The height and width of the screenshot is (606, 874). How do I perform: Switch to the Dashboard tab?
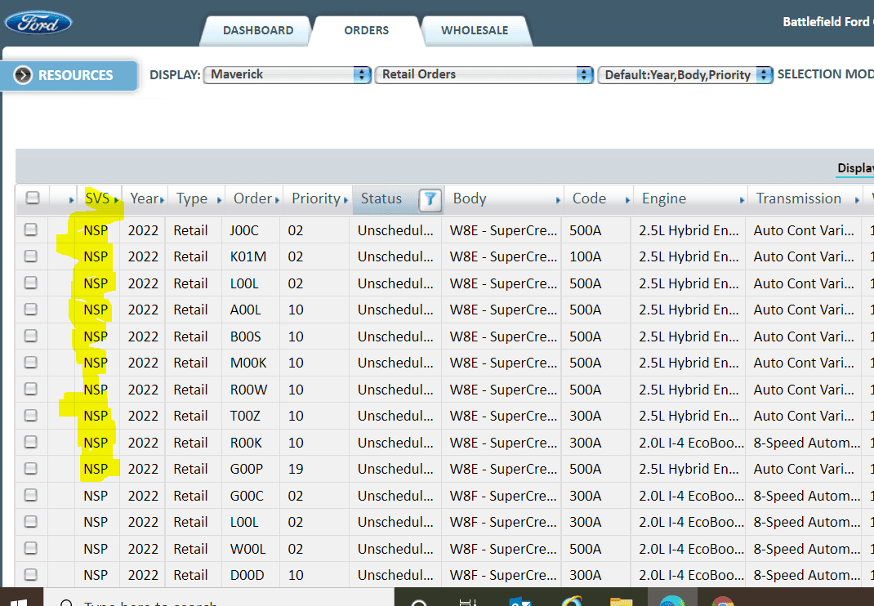258,31
